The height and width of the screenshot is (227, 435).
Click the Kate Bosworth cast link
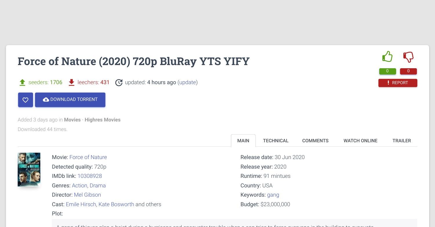(x=116, y=204)
